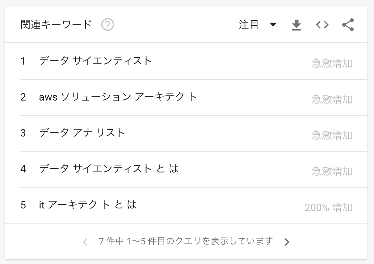Screen dimensions: 374x264
Task: Click the share icon
Action: 348,25
